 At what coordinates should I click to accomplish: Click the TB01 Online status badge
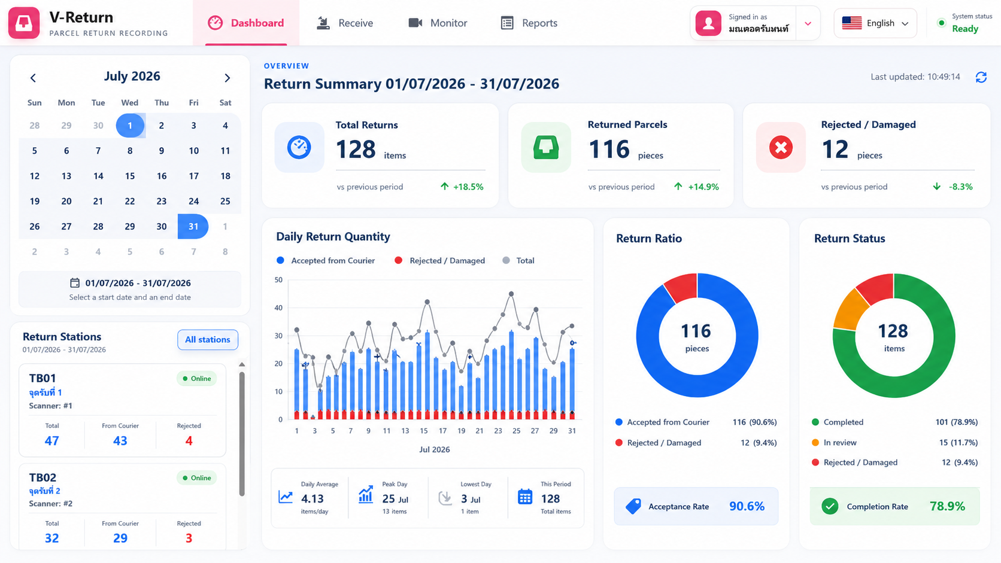pos(196,379)
